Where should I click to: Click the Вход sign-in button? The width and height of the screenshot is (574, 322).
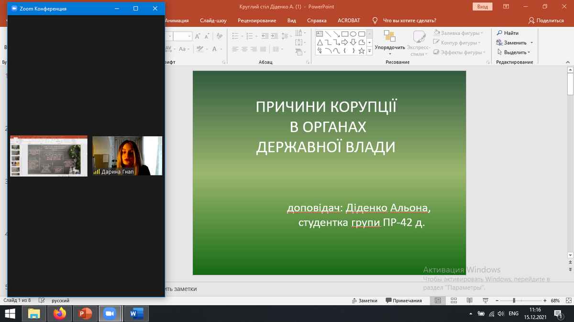coord(482,7)
